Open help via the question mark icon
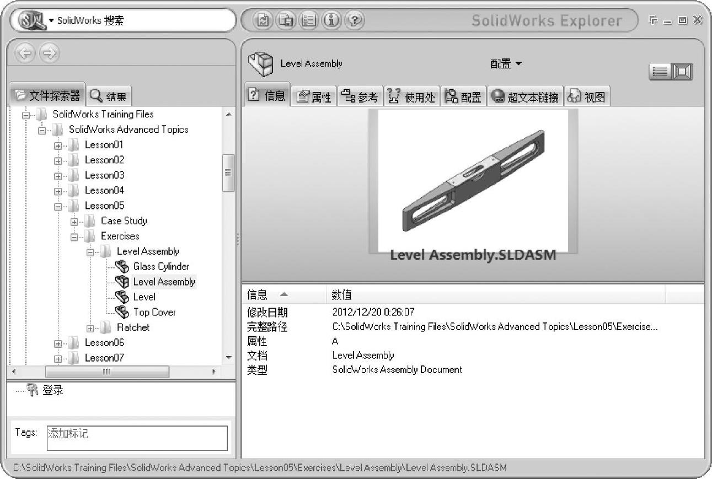This screenshot has width=712, height=479. click(x=354, y=21)
